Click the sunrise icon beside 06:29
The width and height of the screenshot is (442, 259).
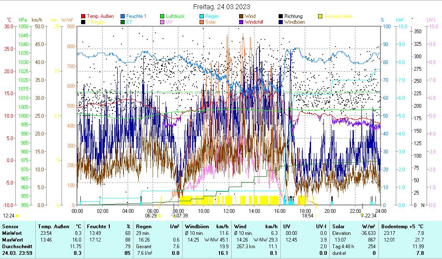[x=159, y=216]
